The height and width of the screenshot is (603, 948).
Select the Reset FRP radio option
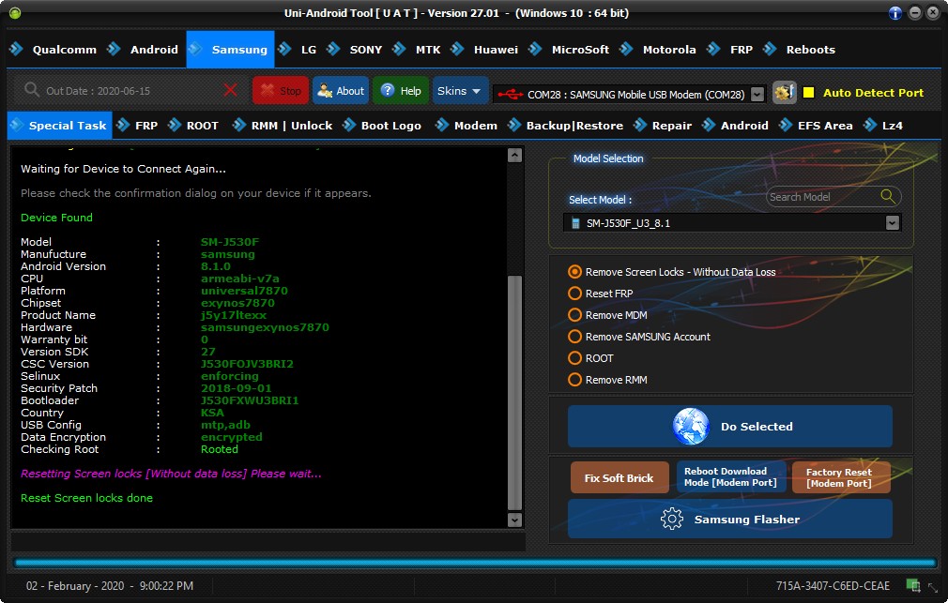pos(575,294)
